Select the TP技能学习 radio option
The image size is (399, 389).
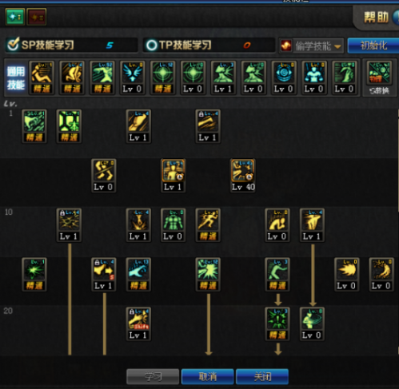click(151, 45)
